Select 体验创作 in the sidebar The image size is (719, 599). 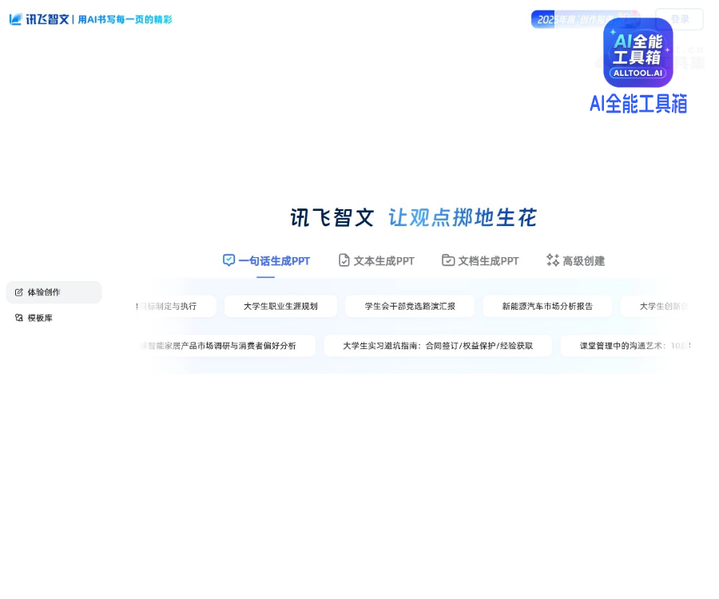[54, 292]
